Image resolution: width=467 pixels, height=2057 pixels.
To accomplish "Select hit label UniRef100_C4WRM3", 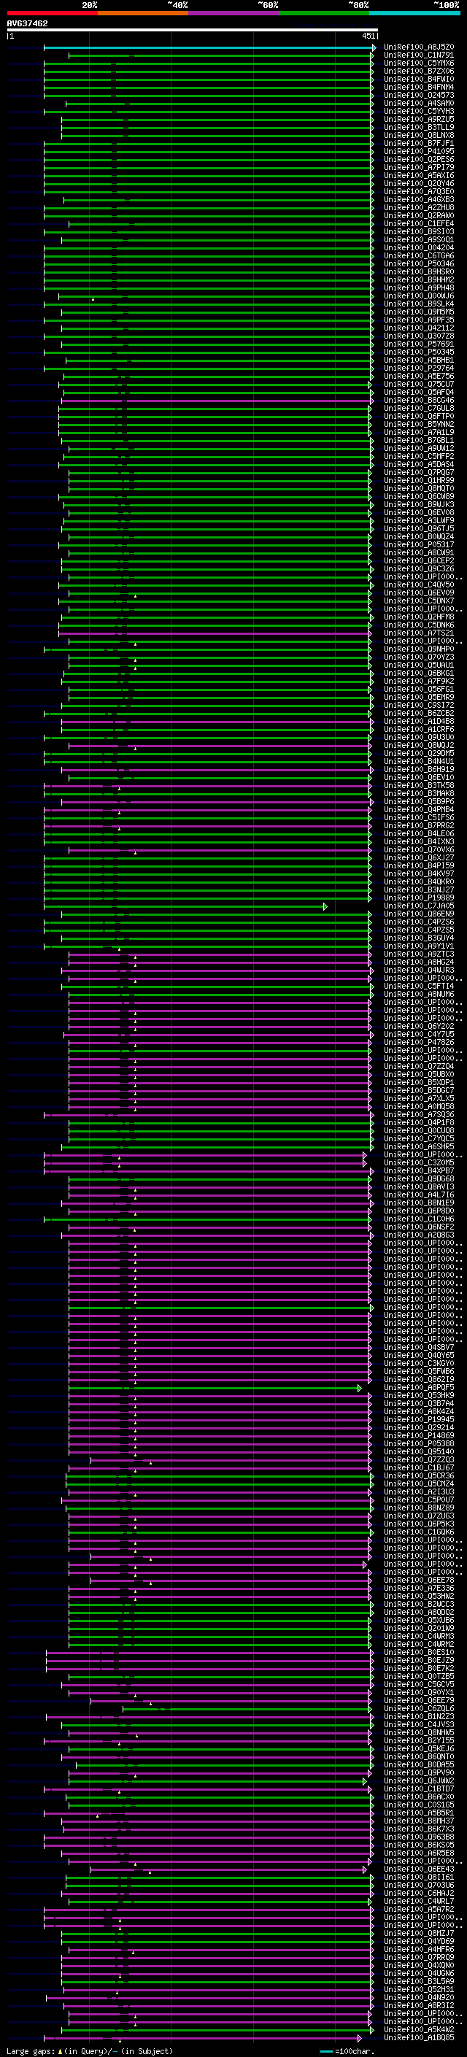I will pyautogui.click(x=419, y=1635).
